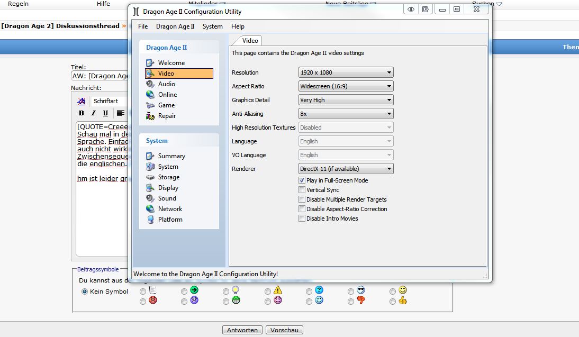Viewport: 579px width, 337px height.
Task: Choose the thumbs up post symbol
Action: 393,302
